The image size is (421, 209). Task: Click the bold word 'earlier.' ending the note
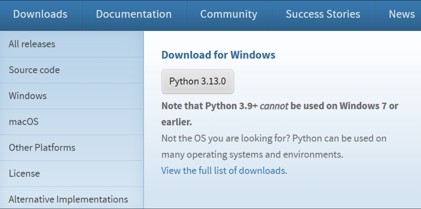pyautogui.click(x=177, y=122)
